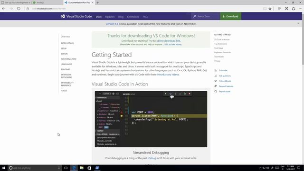Dismiss the Version 1.8 announcement banner
Viewport: 304px width, 171px height.
pyautogui.click(x=298, y=23)
